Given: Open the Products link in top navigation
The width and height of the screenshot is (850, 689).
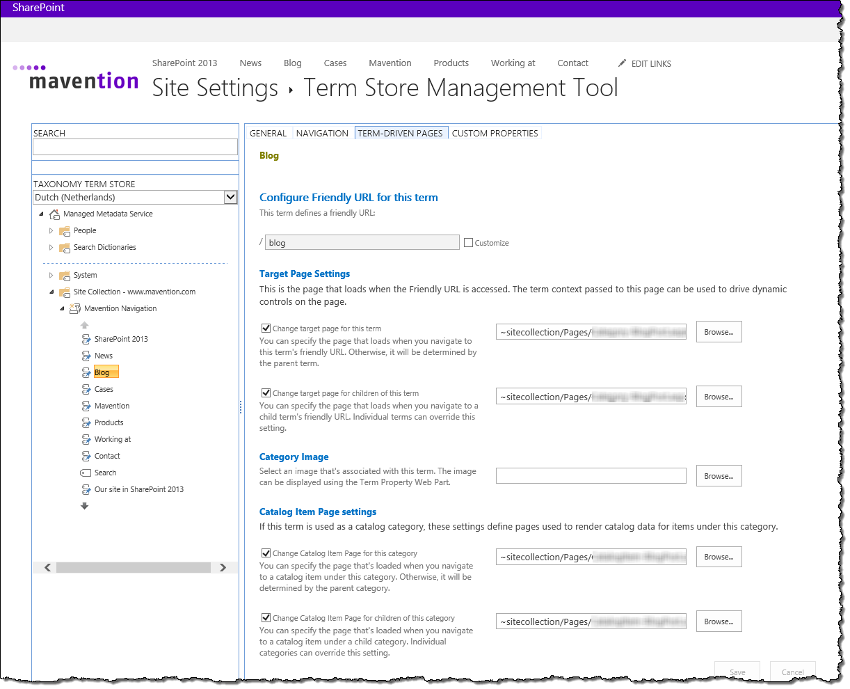Looking at the screenshot, I should point(451,63).
